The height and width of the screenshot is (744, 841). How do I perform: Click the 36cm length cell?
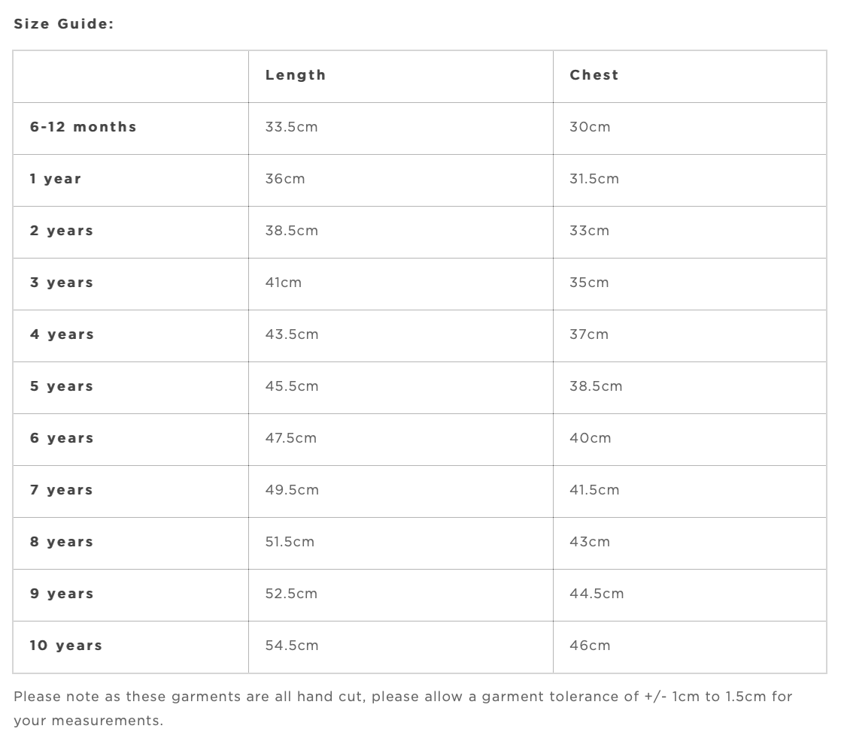click(285, 179)
